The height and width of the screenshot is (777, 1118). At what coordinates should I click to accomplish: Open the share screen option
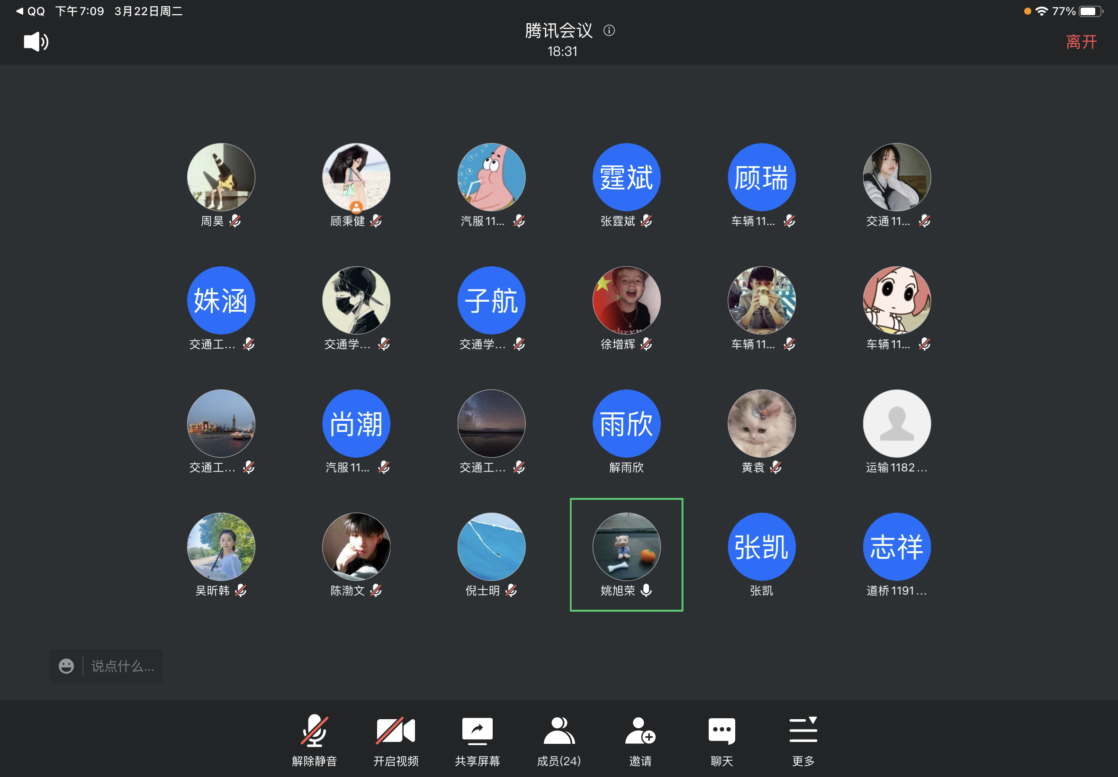pos(477,741)
